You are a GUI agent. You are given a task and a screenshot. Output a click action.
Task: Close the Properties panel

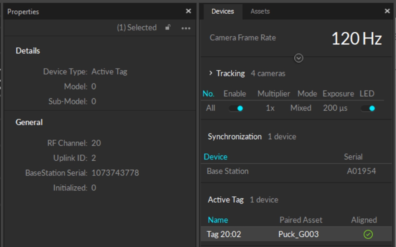pos(188,11)
